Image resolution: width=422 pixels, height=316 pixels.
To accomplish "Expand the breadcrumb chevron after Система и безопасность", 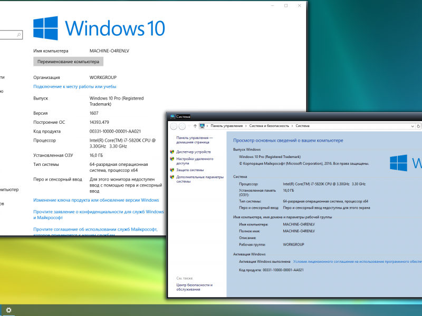I will pyautogui.click(x=292, y=126).
